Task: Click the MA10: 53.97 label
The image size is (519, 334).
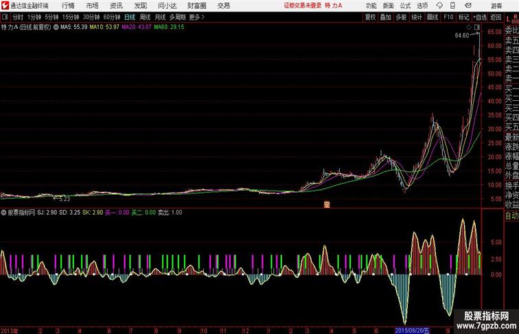Action: [x=104, y=27]
